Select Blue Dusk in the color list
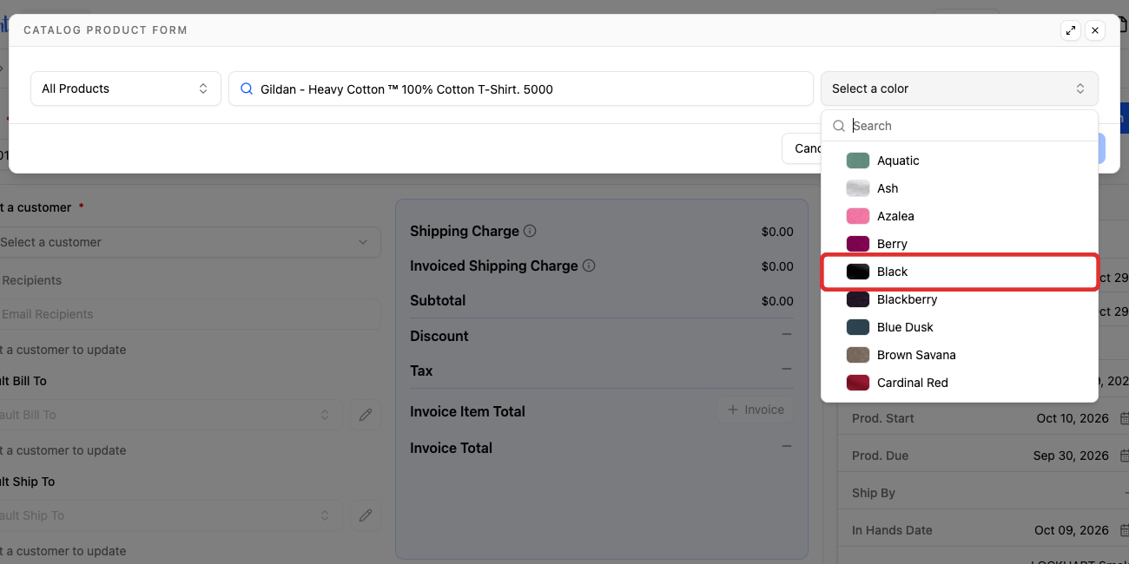 pos(960,327)
